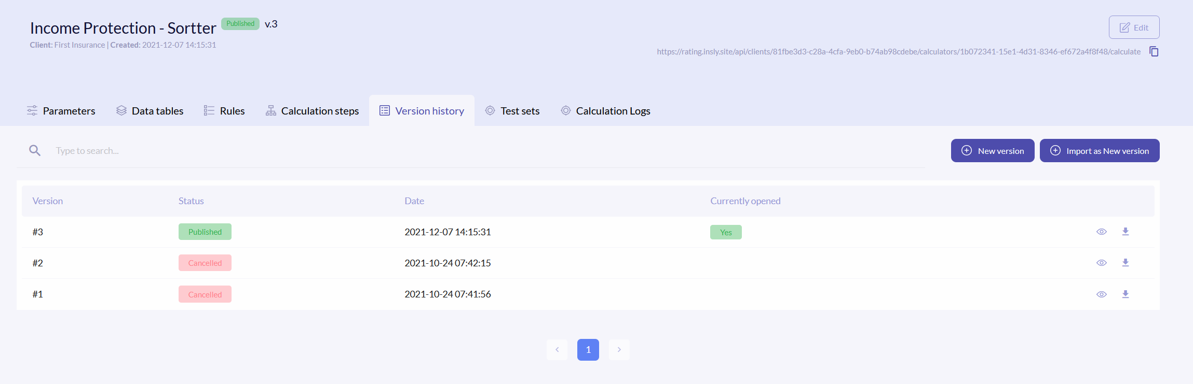The image size is (1193, 384).
Task: Go to the next page arrow
Action: tap(619, 350)
